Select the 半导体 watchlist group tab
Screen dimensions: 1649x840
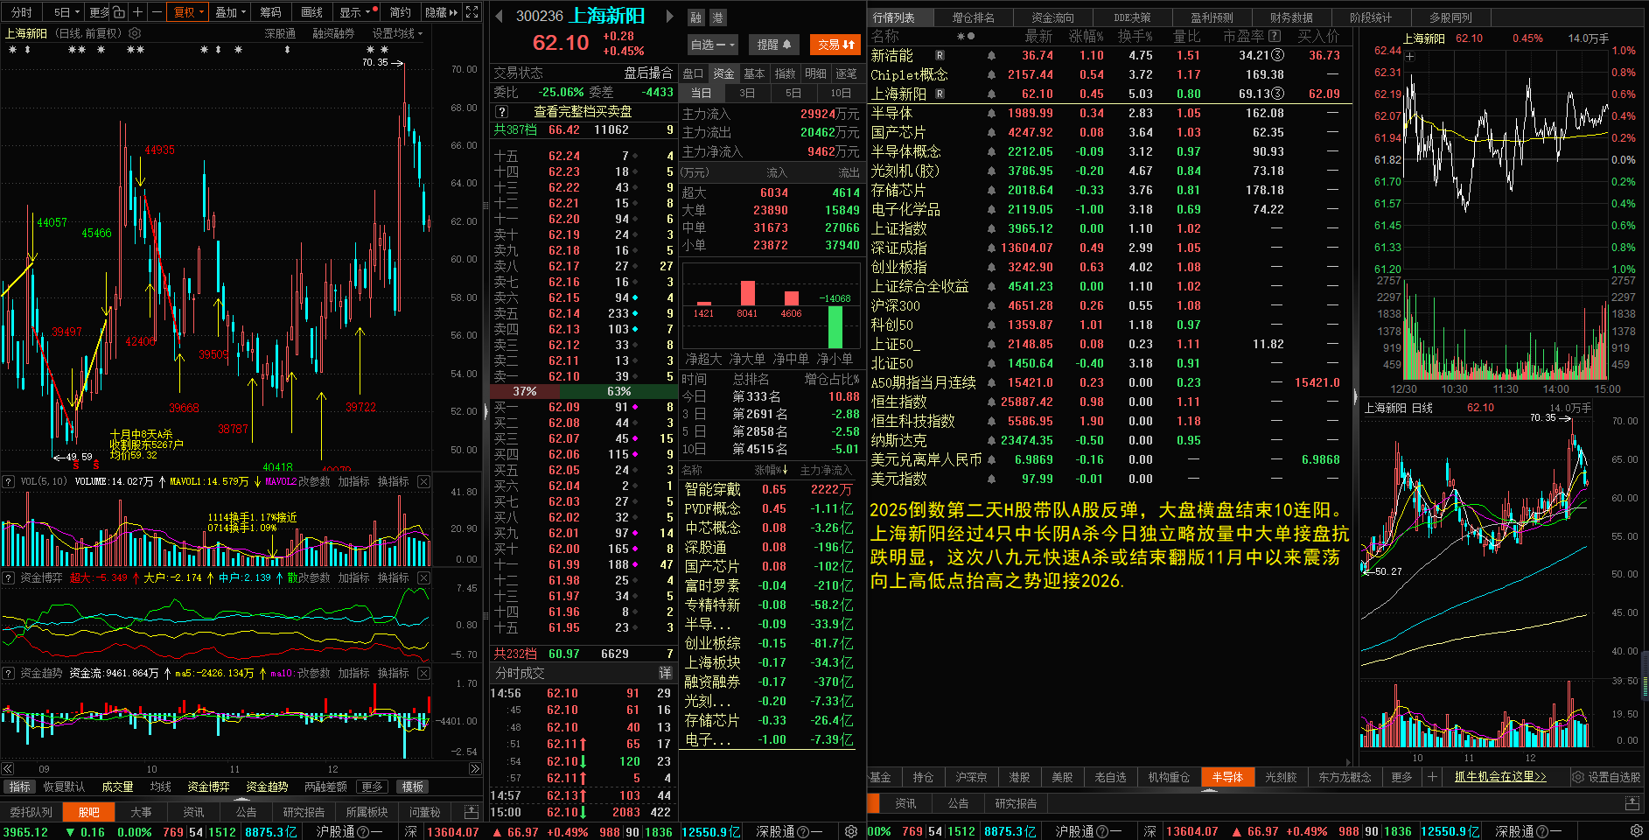(x=1226, y=777)
